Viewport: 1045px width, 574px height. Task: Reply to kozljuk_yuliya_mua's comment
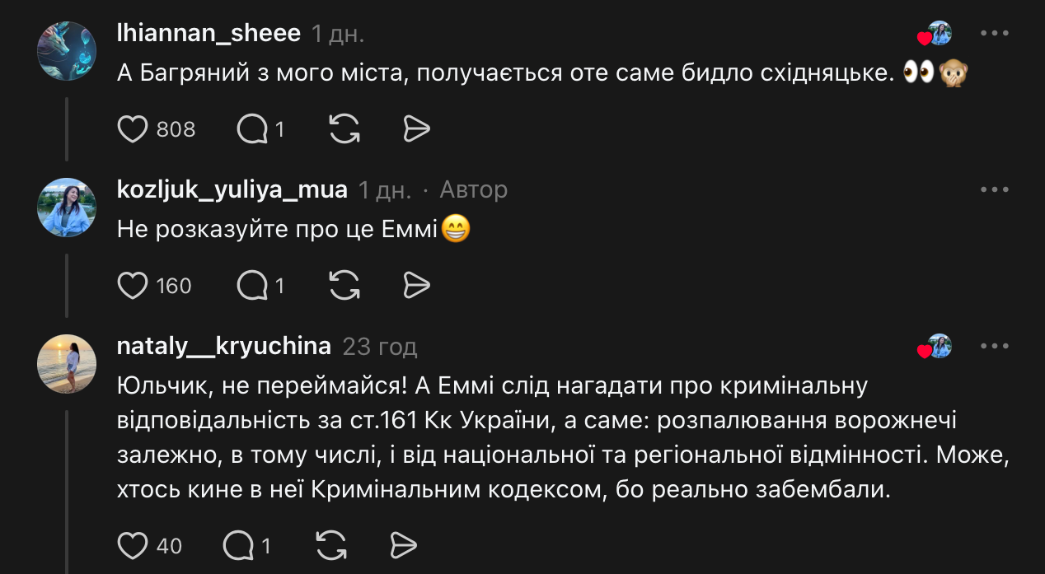coord(252,286)
